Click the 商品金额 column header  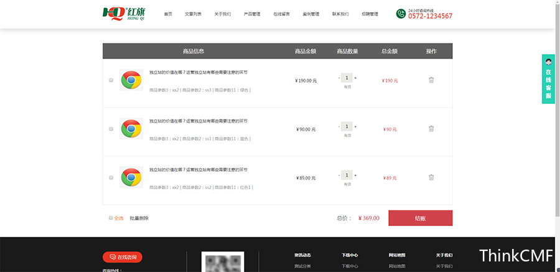(306, 51)
